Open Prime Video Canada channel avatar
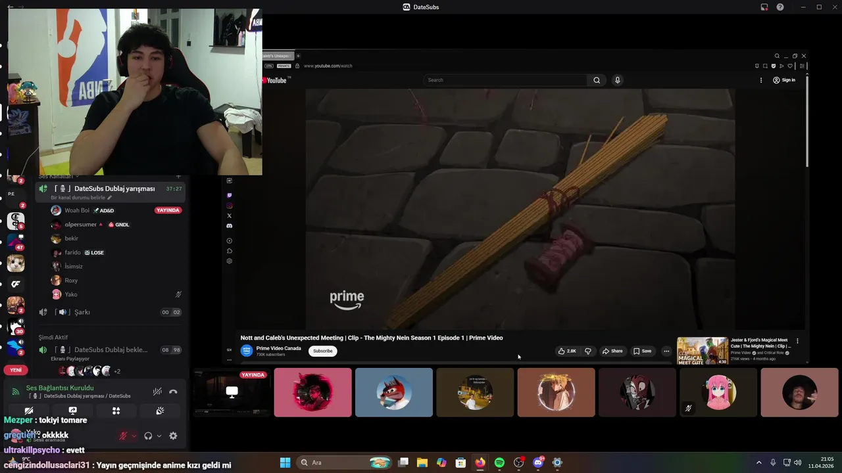The width and height of the screenshot is (842, 473). (x=247, y=351)
